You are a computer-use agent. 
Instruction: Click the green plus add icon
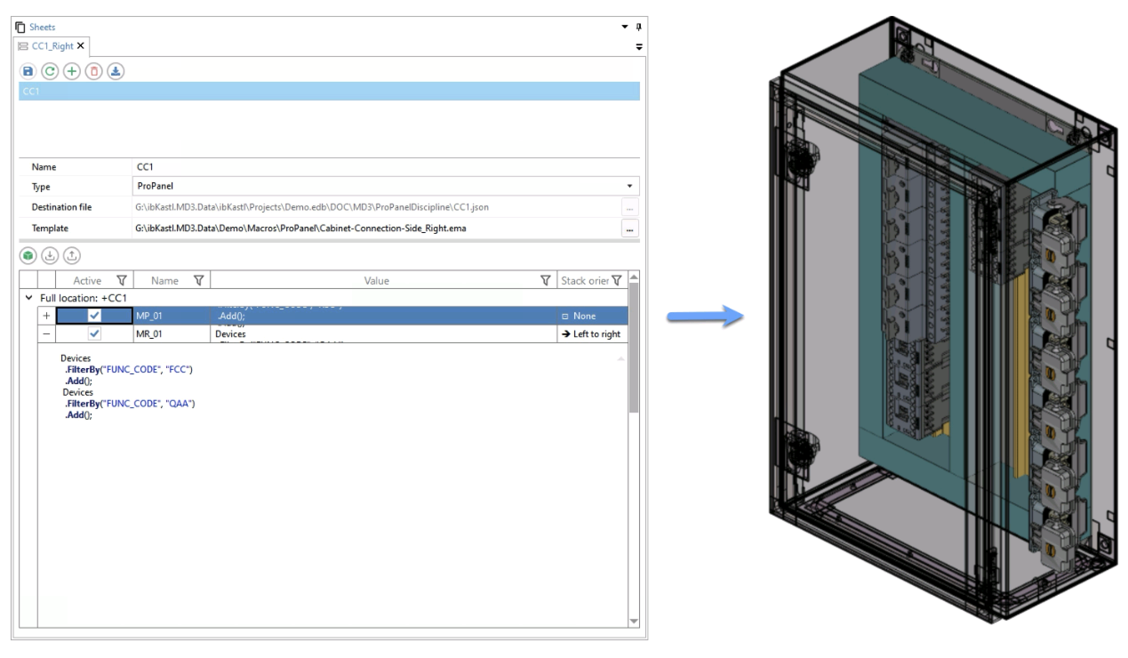pos(72,71)
